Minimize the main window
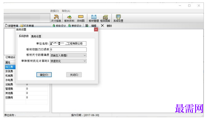This screenshot has height=118, width=209. click(180, 5)
